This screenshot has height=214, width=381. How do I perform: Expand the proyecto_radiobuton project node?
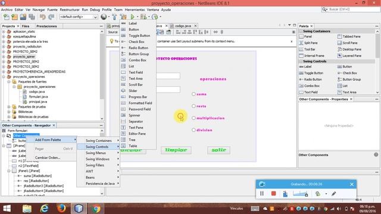coord(4,46)
